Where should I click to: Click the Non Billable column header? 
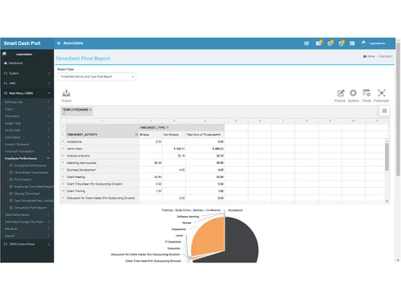tap(174, 135)
